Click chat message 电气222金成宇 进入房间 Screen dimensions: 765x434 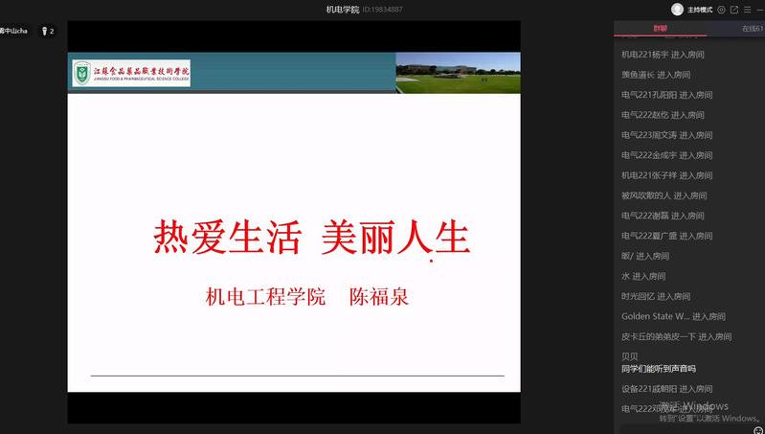667,155
